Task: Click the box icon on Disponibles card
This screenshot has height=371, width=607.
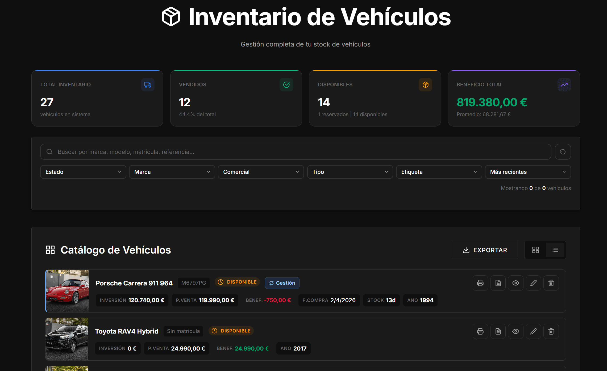Action: pyautogui.click(x=425, y=85)
